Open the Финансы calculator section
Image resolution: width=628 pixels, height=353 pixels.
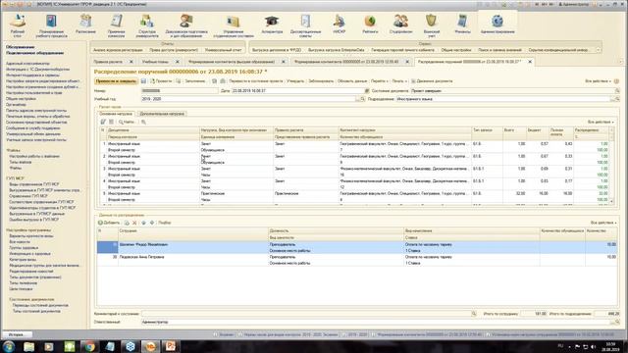[462, 24]
